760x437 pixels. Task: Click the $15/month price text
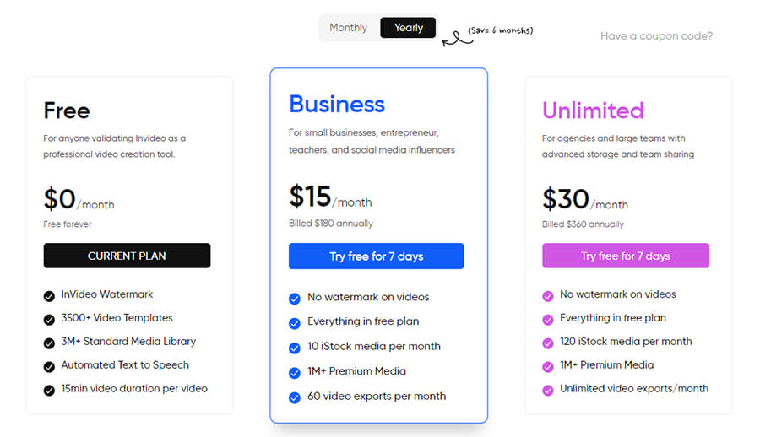329,198
